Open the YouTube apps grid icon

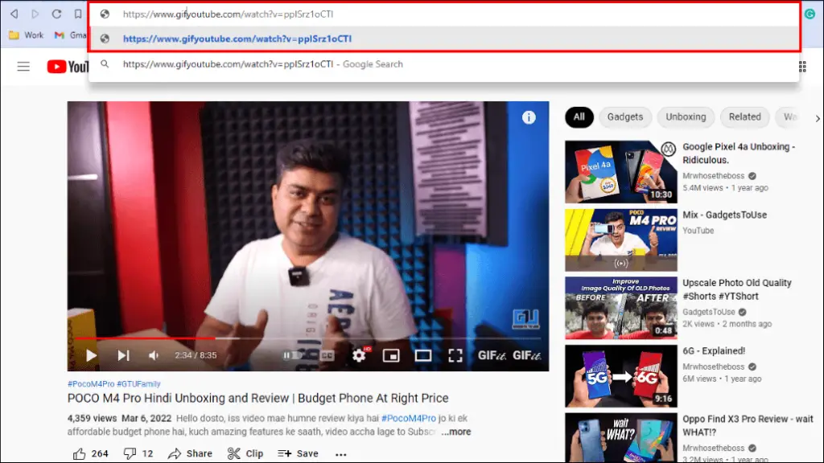[x=802, y=67]
